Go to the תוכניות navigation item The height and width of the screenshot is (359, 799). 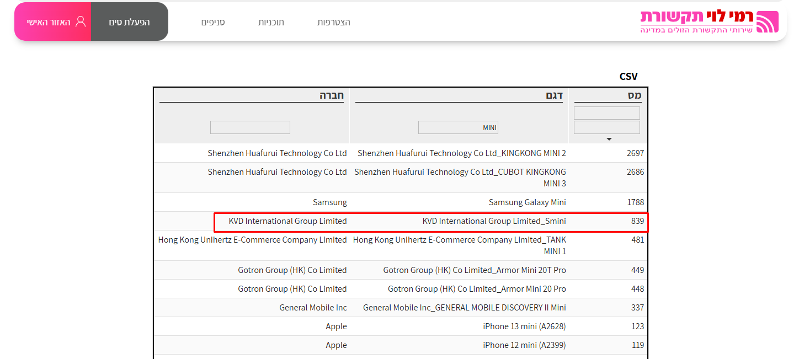271,22
